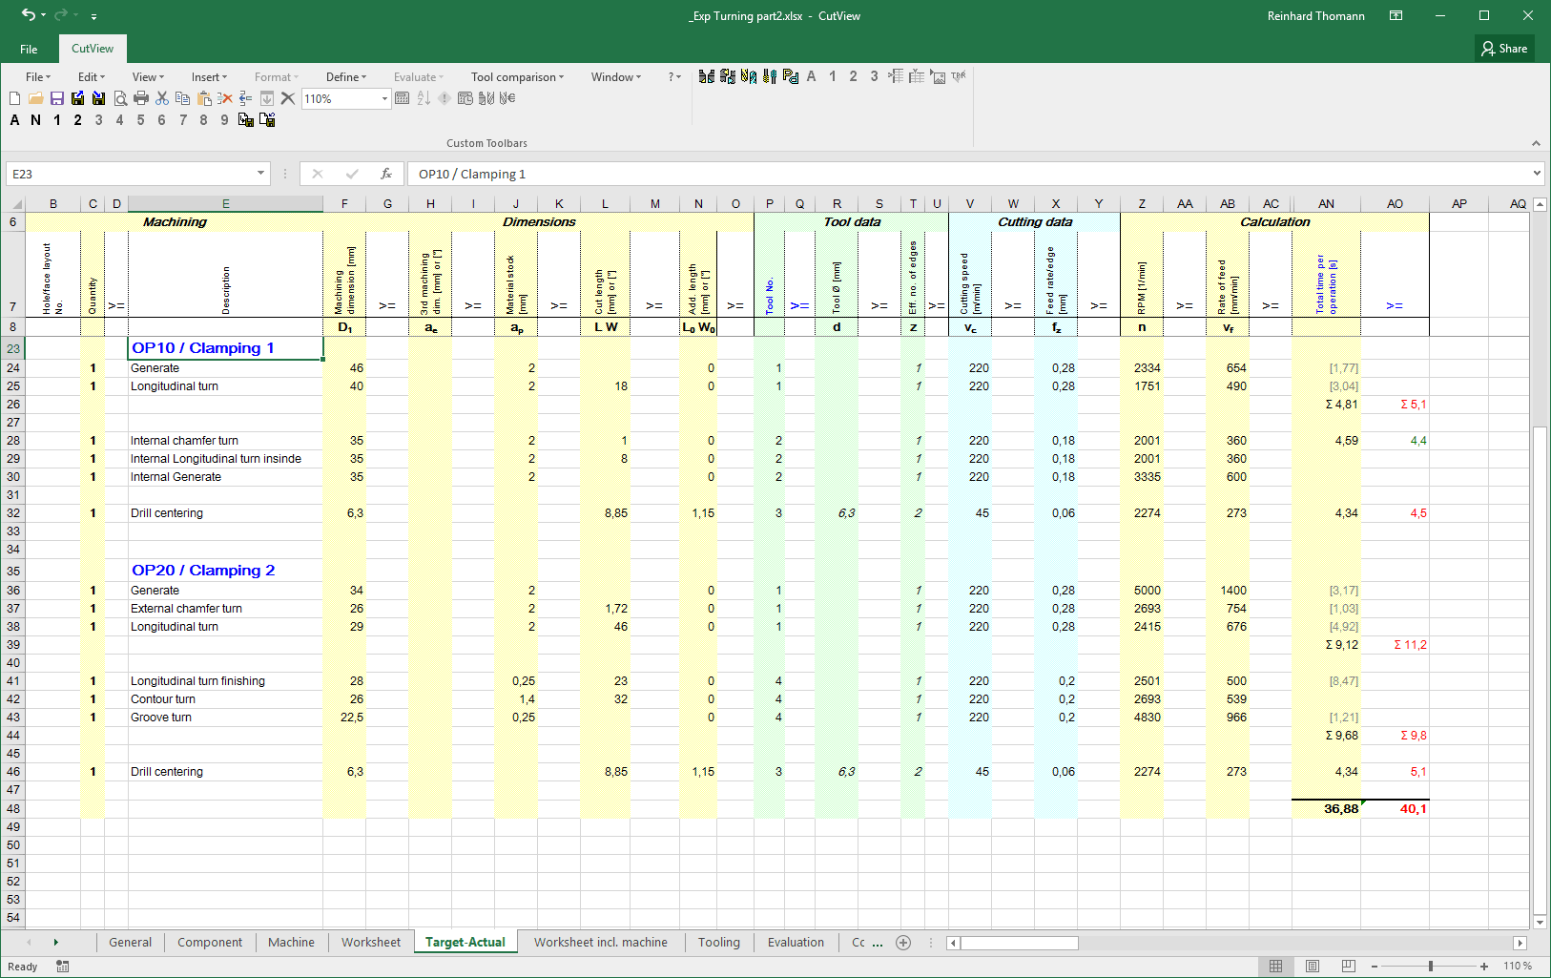The image size is (1551, 978).
Task: Click the scissors Cut icon
Action: pyautogui.click(x=162, y=98)
